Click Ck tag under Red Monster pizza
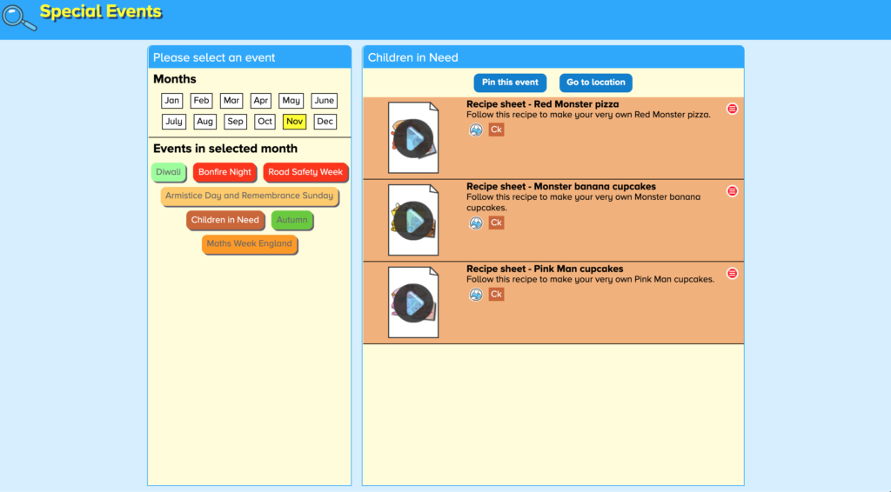 (496, 130)
